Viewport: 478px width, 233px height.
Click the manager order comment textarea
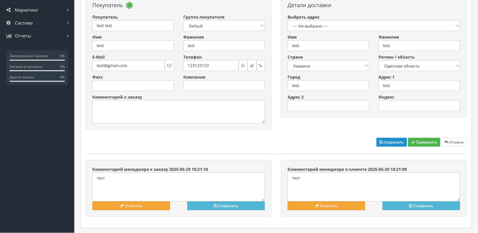click(x=178, y=187)
